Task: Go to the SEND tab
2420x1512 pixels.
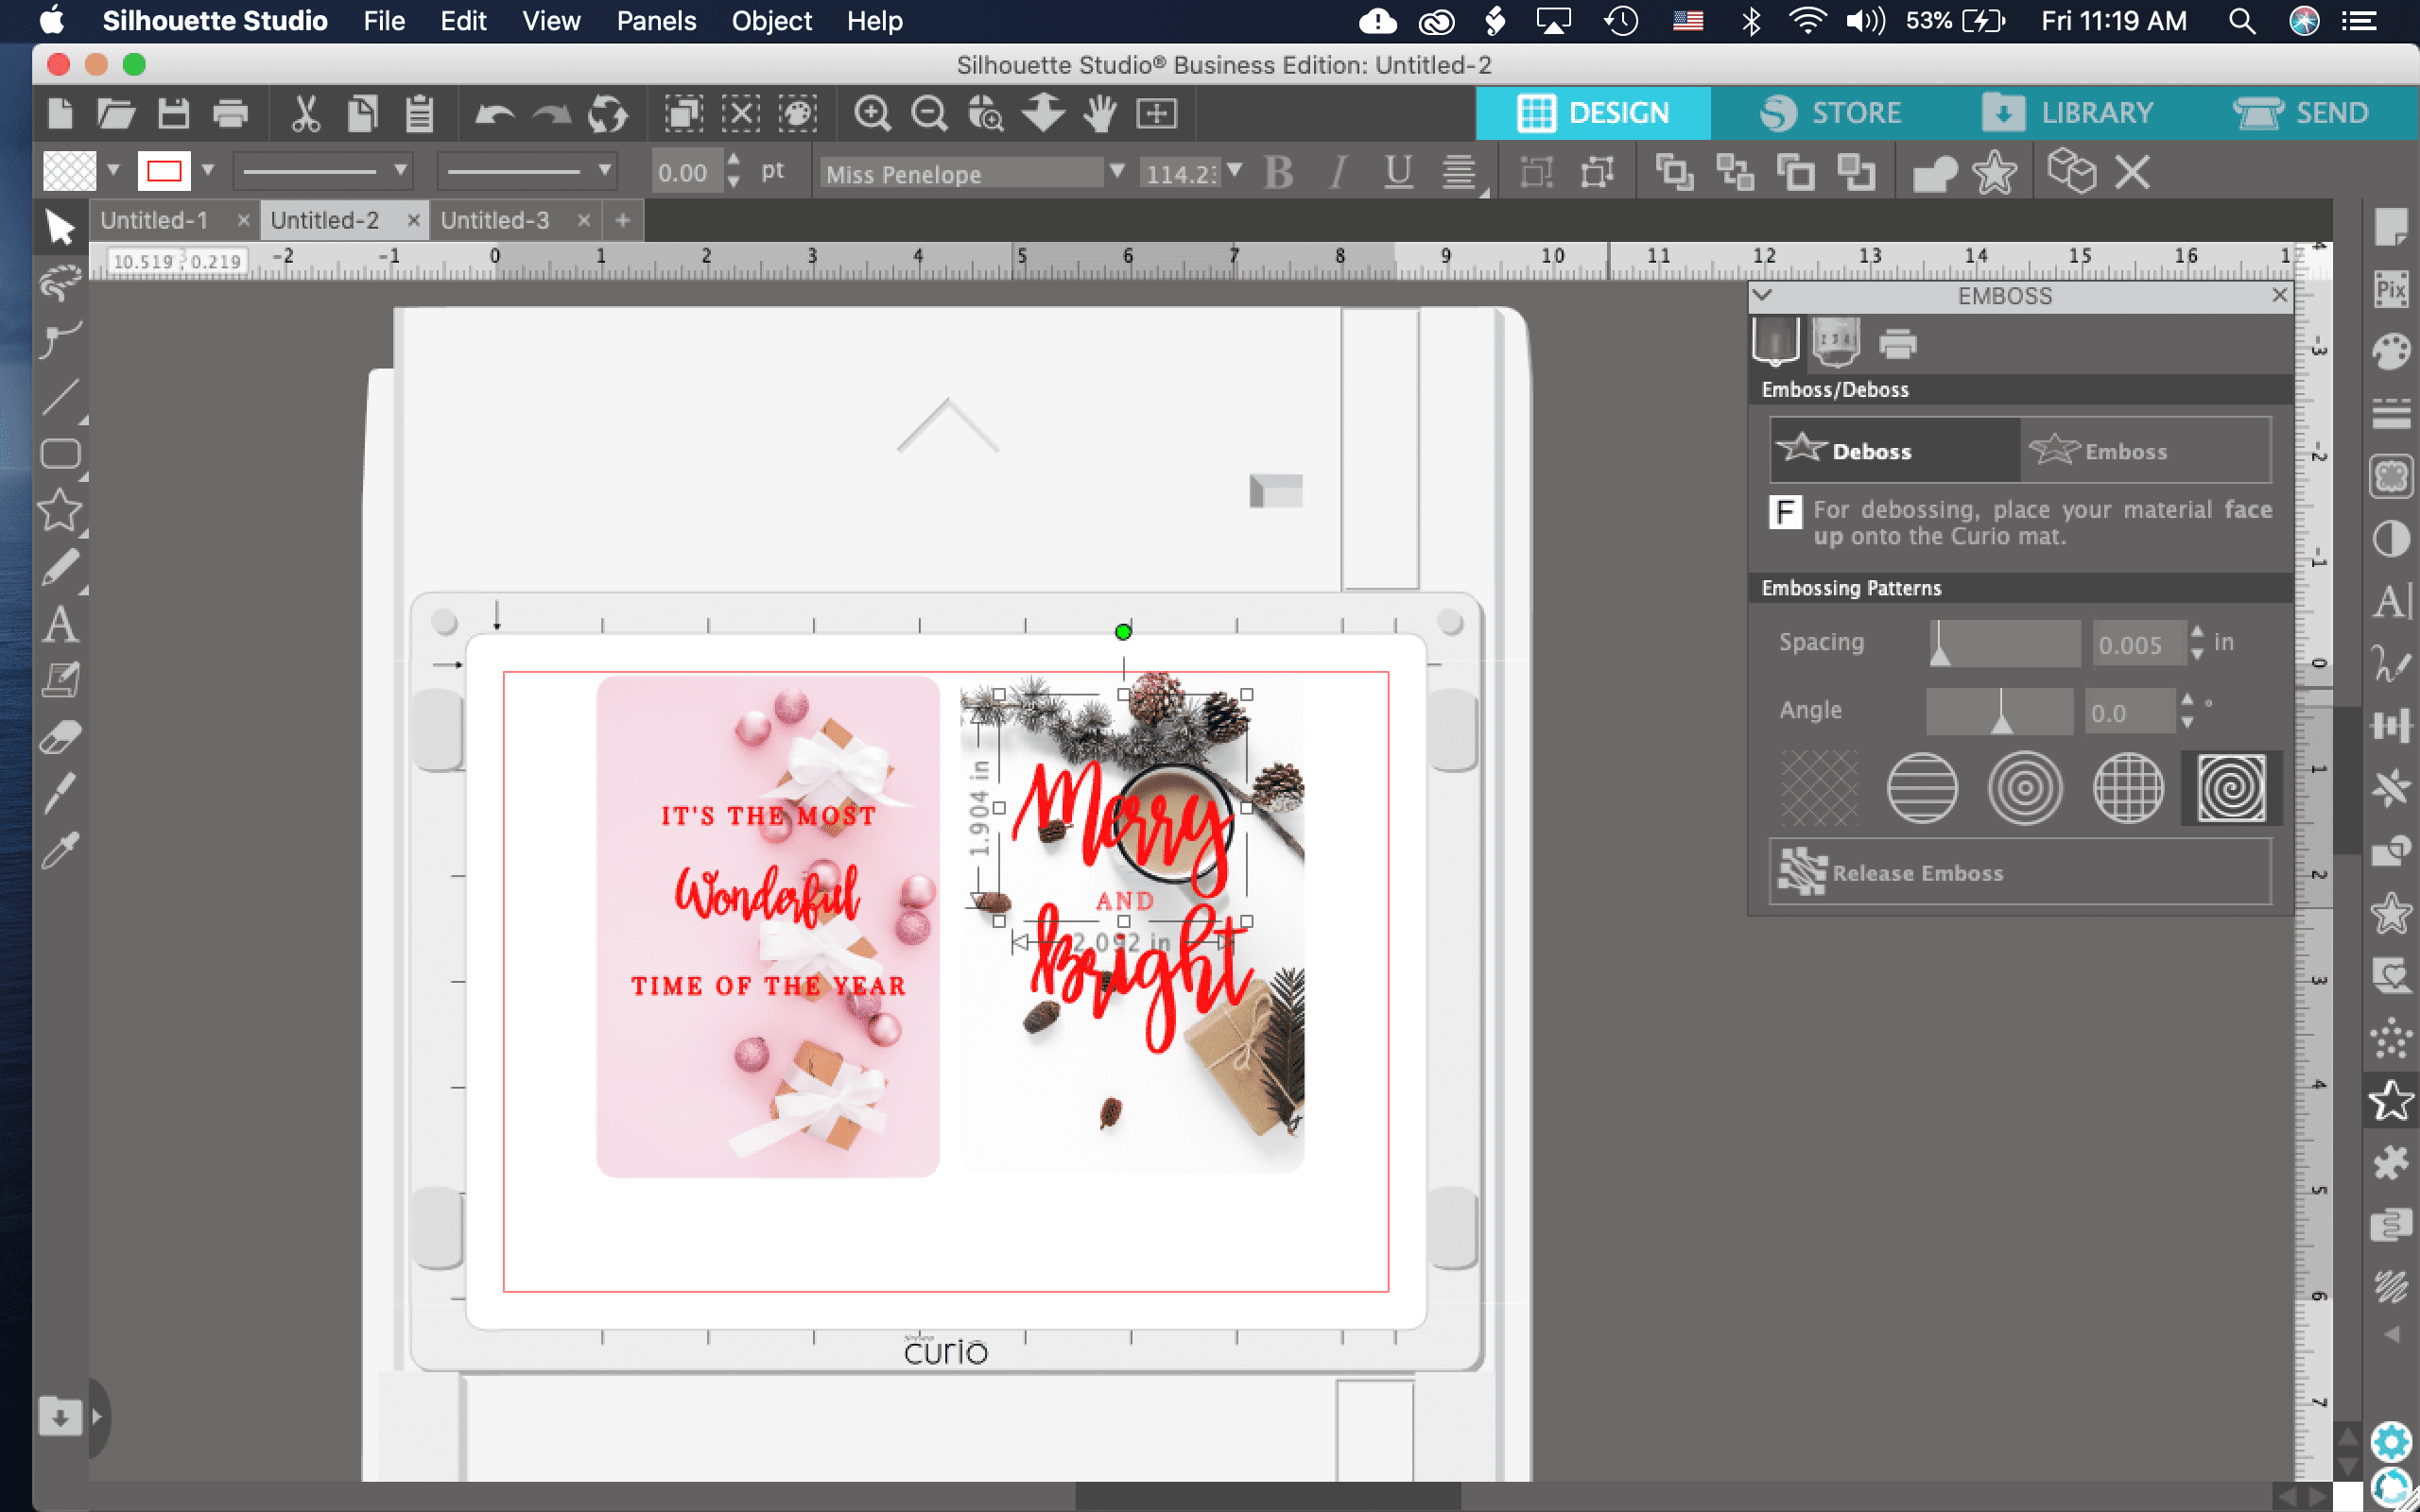Action: (2302, 113)
